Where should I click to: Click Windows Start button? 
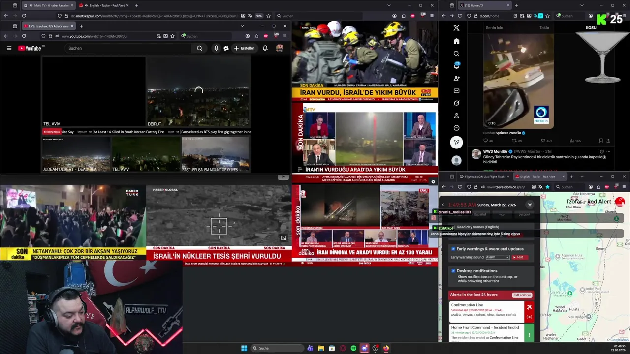tap(244, 348)
